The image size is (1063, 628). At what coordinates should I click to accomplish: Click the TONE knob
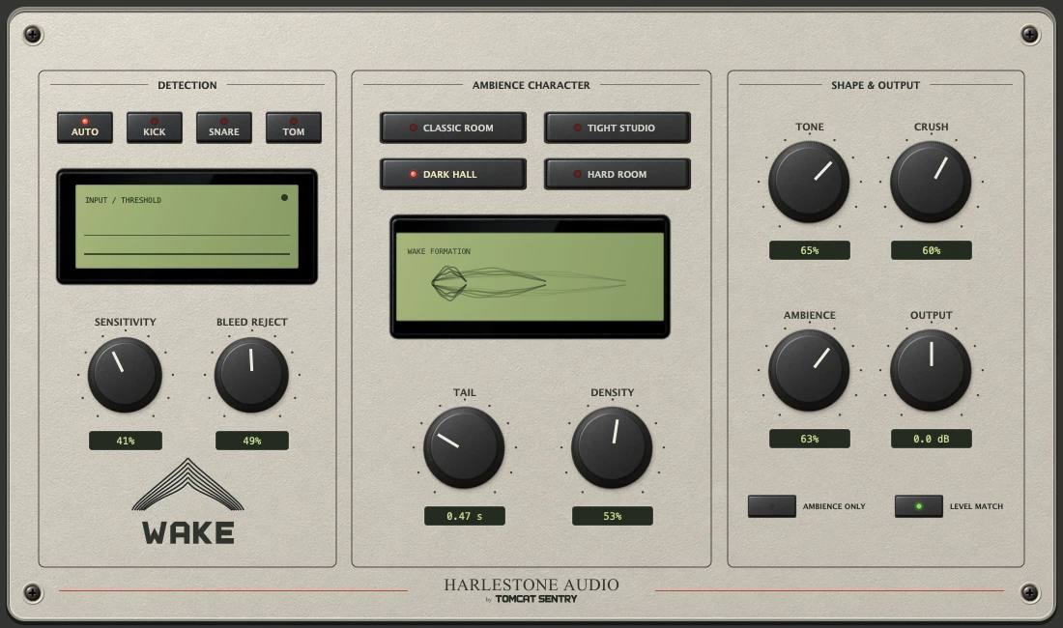point(809,182)
